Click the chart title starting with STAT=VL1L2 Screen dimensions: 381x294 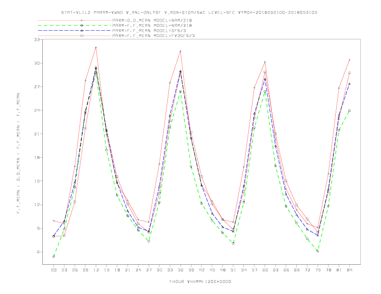[189, 12]
